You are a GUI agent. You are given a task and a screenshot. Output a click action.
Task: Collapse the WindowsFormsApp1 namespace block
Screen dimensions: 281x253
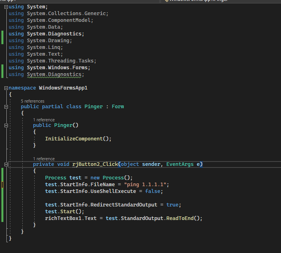(6, 88)
